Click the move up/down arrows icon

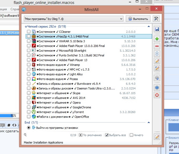click(x=157, y=54)
